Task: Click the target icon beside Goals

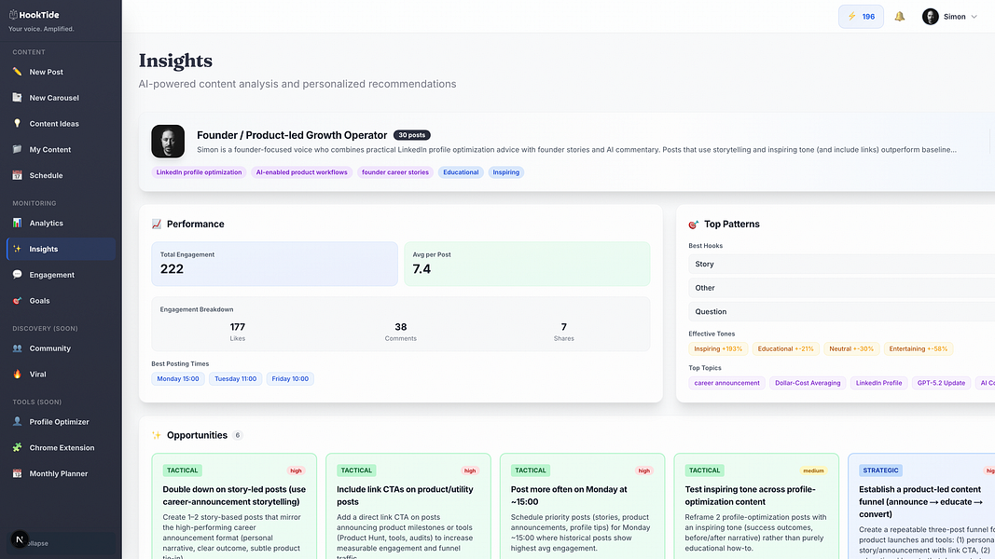Action: point(17,301)
